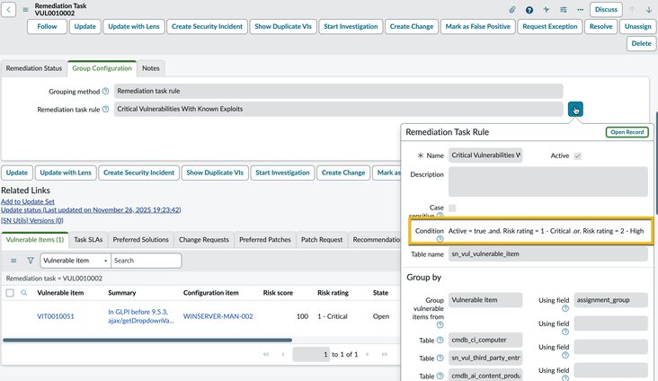Toggle the Active checkbox in Remediation Task Rule
The width and height of the screenshot is (658, 381).
point(577,155)
